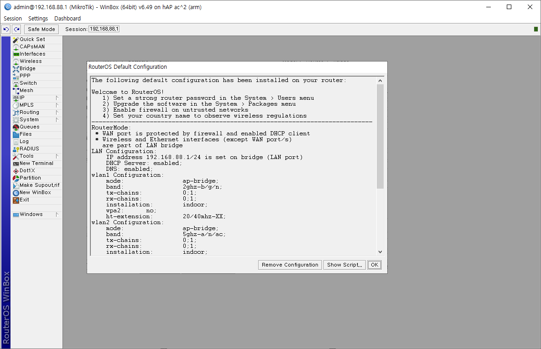Open the Queues icon in sidebar
The width and height of the screenshot is (541, 349).
tap(16, 127)
